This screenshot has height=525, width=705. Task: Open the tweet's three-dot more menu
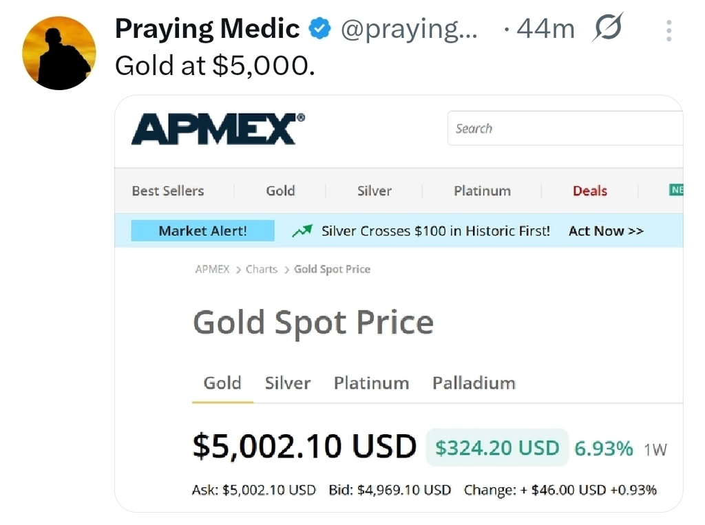point(669,30)
